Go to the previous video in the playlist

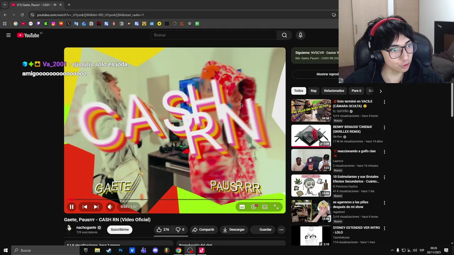pyautogui.click(x=85, y=207)
